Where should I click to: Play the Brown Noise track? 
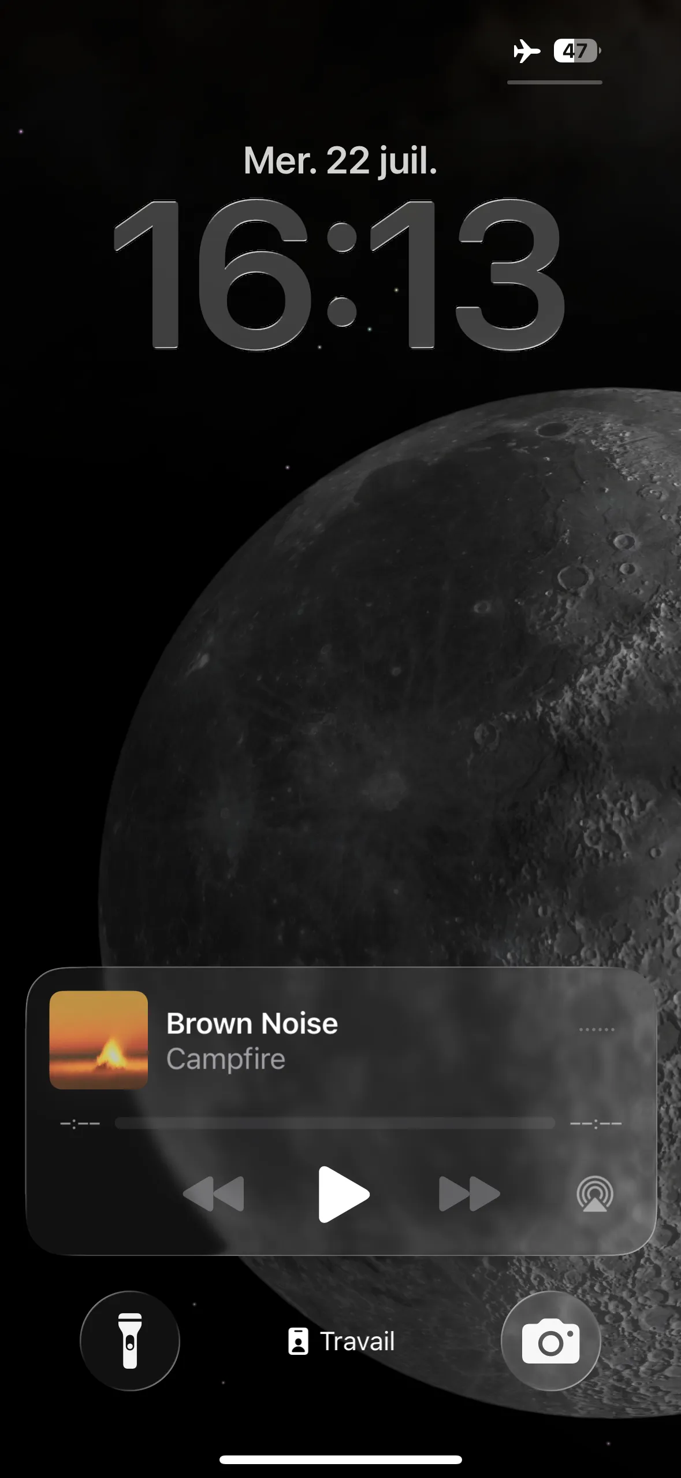[x=343, y=1194]
